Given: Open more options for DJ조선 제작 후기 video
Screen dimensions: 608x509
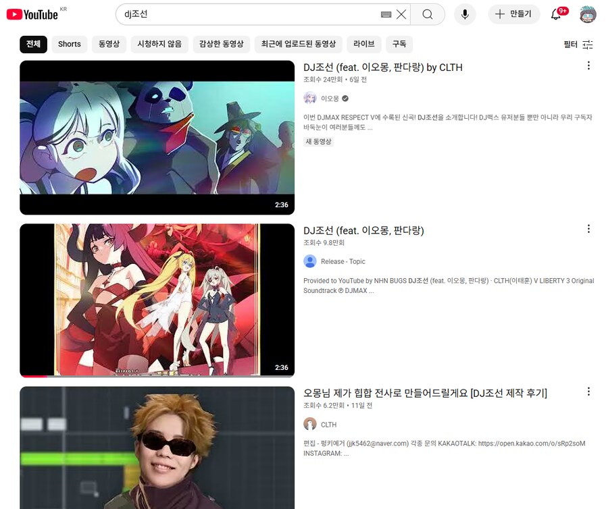Looking at the screenshot, I should (588, 392).
